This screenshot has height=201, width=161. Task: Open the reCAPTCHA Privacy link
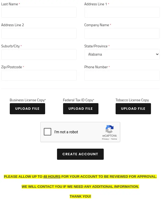pyautogui.click(x=105, y=139)
